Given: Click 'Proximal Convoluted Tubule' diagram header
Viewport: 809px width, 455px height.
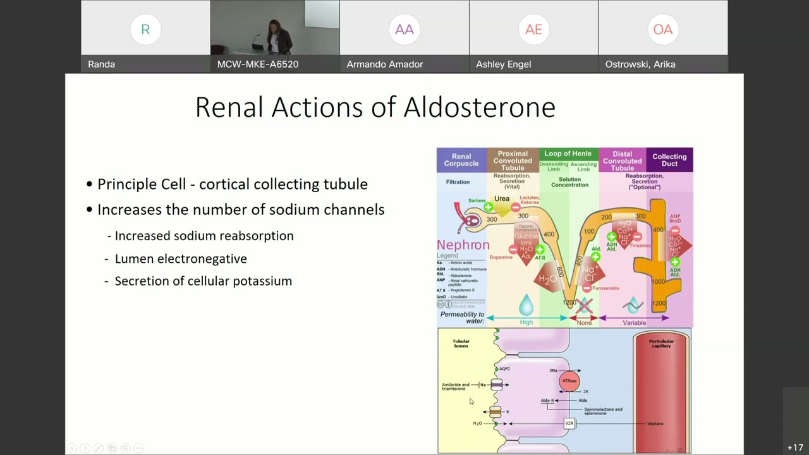Looking at the screenshot, I should 513,161.
